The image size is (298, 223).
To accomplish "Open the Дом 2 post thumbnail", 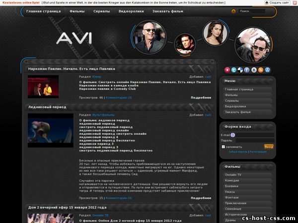I will pos(51,218).
